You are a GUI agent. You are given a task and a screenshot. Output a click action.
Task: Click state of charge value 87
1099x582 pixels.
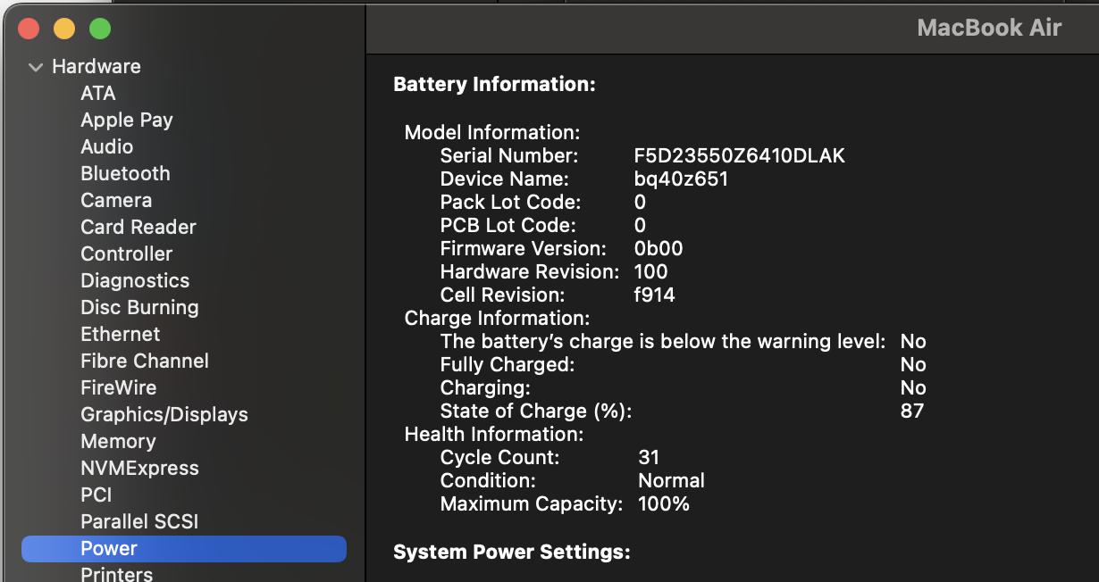click(x=912, y=411)
